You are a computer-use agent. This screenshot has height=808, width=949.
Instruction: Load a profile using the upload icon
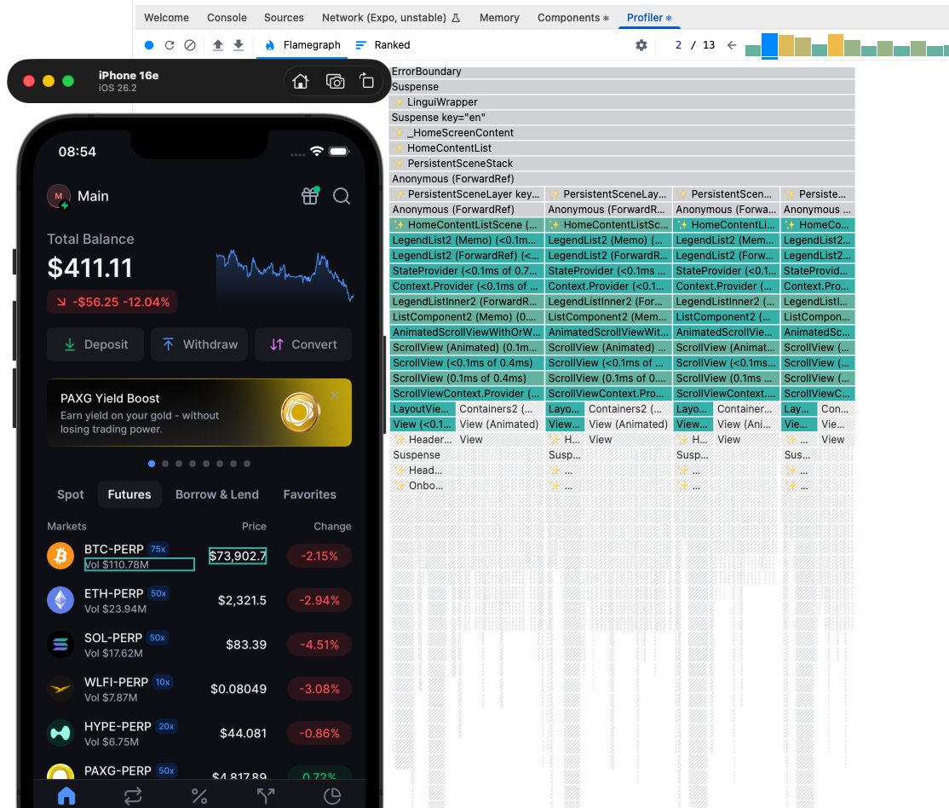click(218, 45)
